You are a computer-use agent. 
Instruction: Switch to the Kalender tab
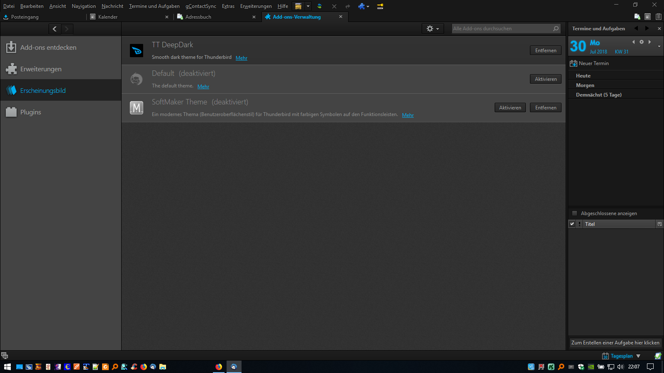tap(129, 17)
